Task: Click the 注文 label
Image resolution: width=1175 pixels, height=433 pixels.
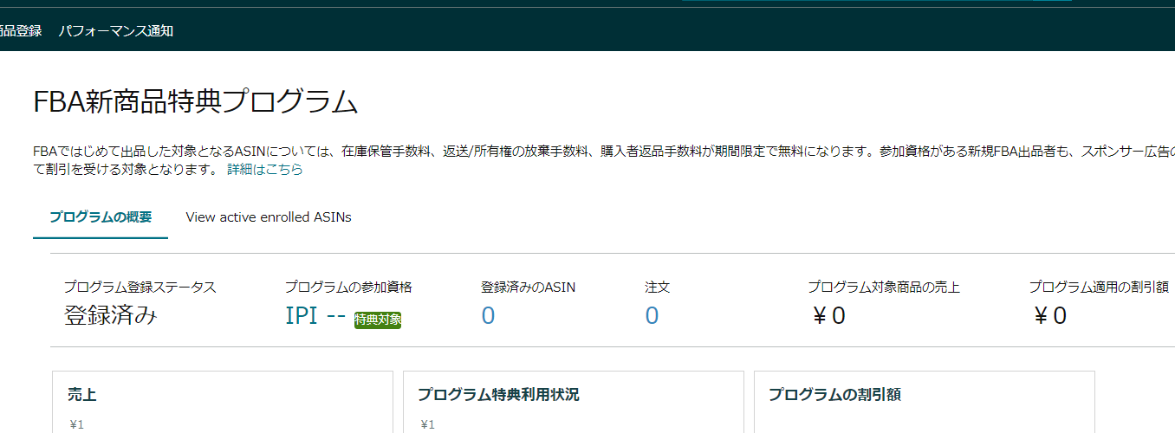Action: (x=658, y=288)
